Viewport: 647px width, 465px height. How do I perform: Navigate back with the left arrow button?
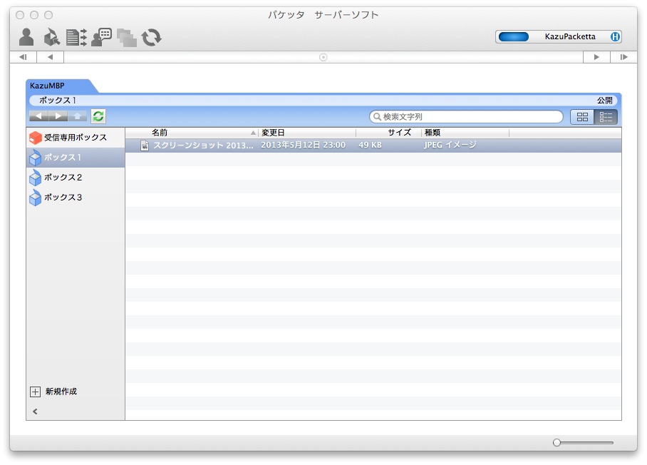click(38, 116)
